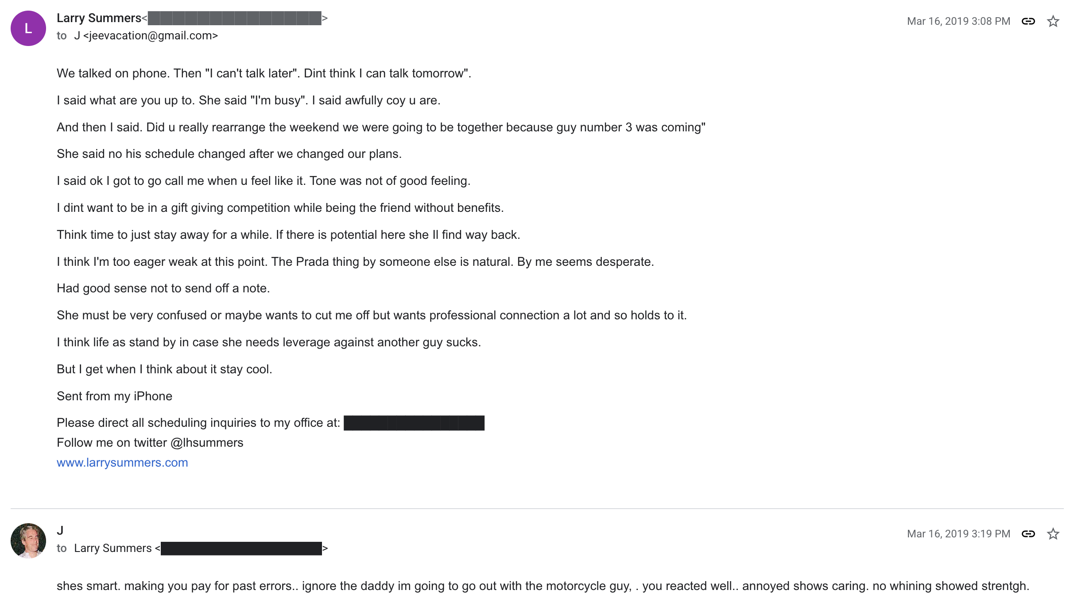Click the redacted office contact in the signature
Screen dimensions: 1078x613
[414, 423]
